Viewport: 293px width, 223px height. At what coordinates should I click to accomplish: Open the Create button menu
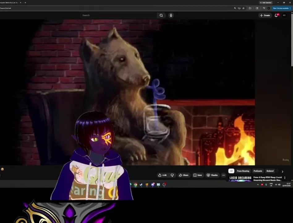(x=265, y=15)
